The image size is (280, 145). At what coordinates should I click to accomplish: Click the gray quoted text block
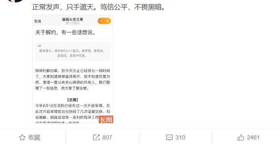pyautogui.click(x=73, y=52)
